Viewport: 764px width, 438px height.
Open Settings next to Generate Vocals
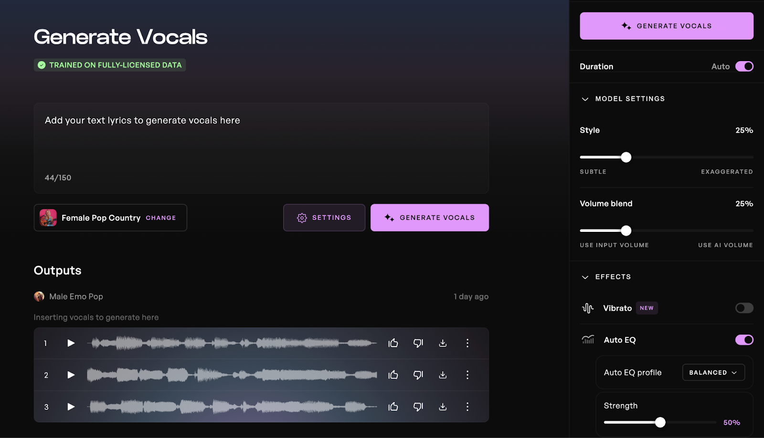(x=324, y=218)
